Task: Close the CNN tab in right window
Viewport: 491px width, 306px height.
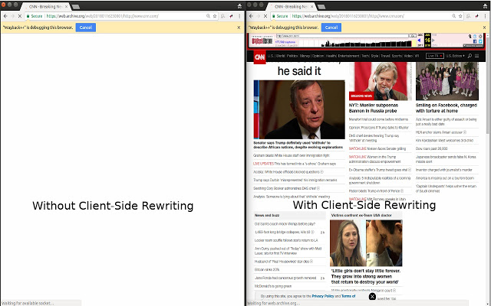Action: click(311, 7)
